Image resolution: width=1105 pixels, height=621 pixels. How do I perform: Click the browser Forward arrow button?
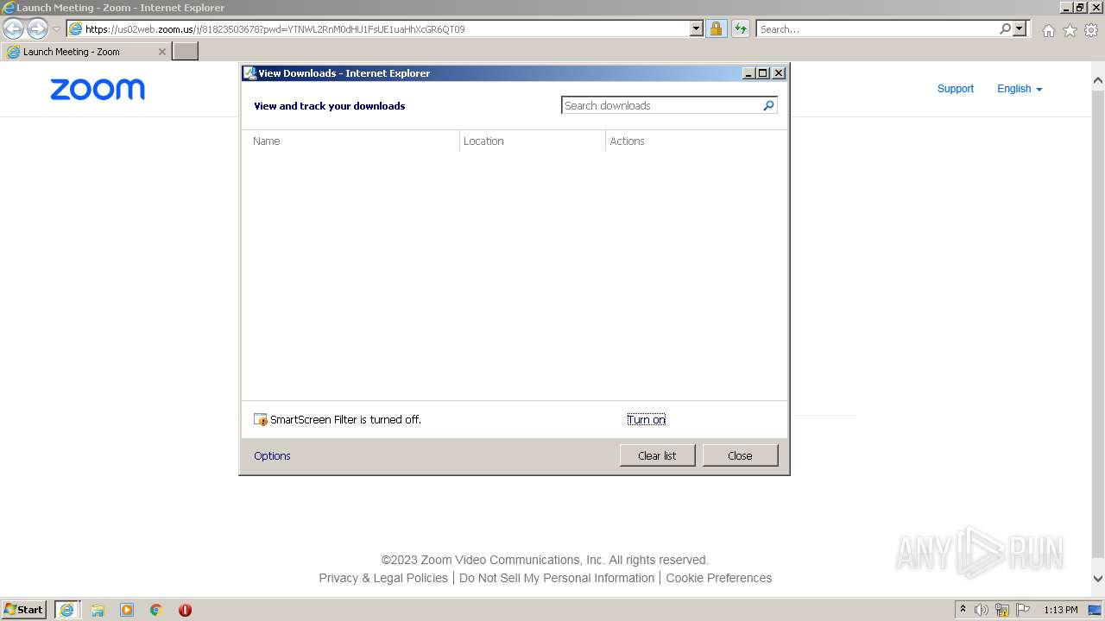click(37, 28)
